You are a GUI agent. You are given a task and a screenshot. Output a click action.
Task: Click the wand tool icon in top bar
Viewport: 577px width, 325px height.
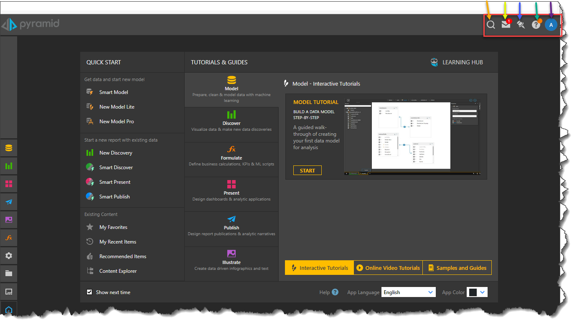click(521, 25)
